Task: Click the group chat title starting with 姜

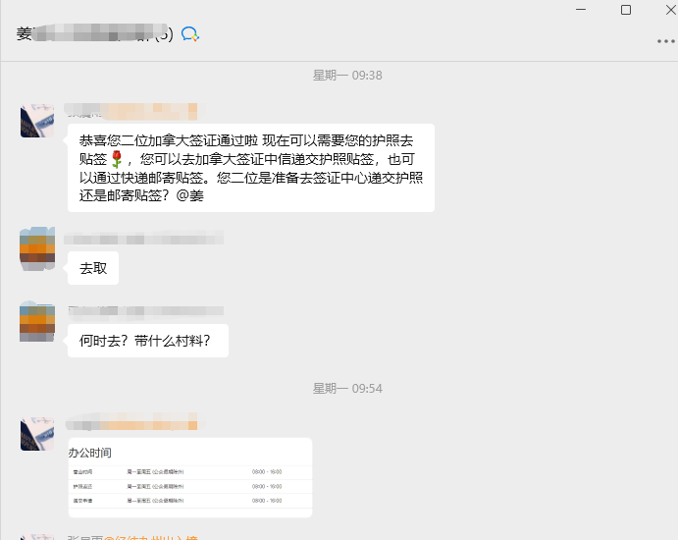Action: pos(95,33)
